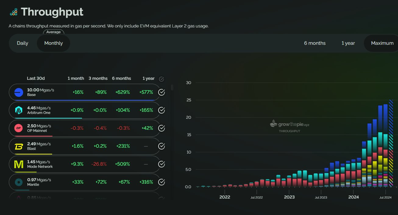Select the Mode Network logo
The width and height of the screenshot is (398, 215).
18,164
